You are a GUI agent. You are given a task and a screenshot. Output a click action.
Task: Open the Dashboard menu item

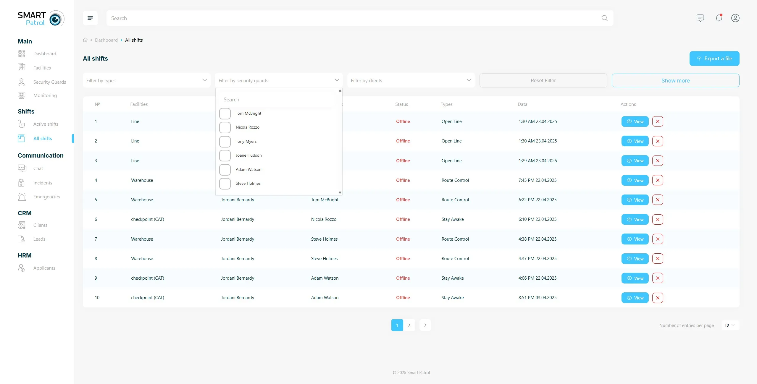click(45, 54)
